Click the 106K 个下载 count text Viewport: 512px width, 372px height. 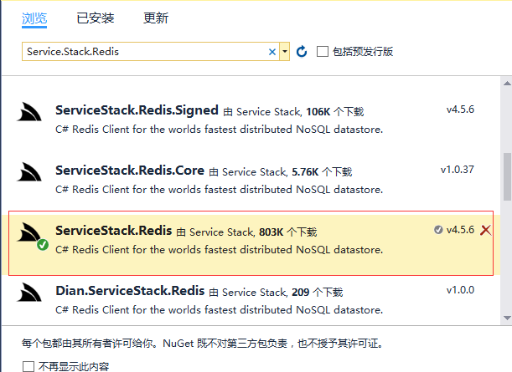click(x=334, y=112)
